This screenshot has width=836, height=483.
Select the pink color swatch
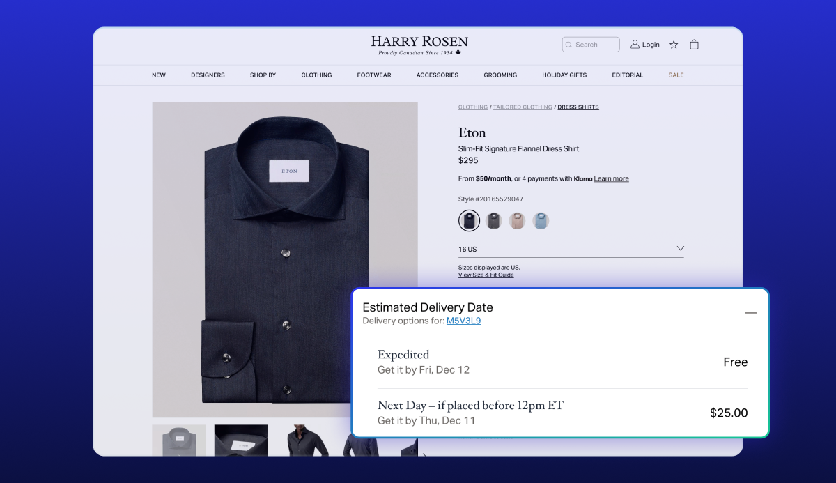517,221
